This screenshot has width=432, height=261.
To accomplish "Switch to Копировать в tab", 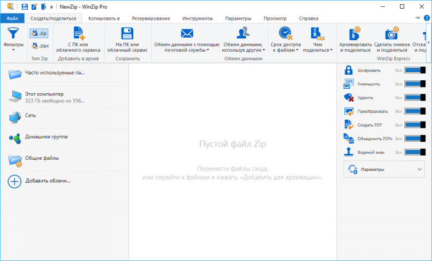I will pyautogui.click(x=104, y=19).
